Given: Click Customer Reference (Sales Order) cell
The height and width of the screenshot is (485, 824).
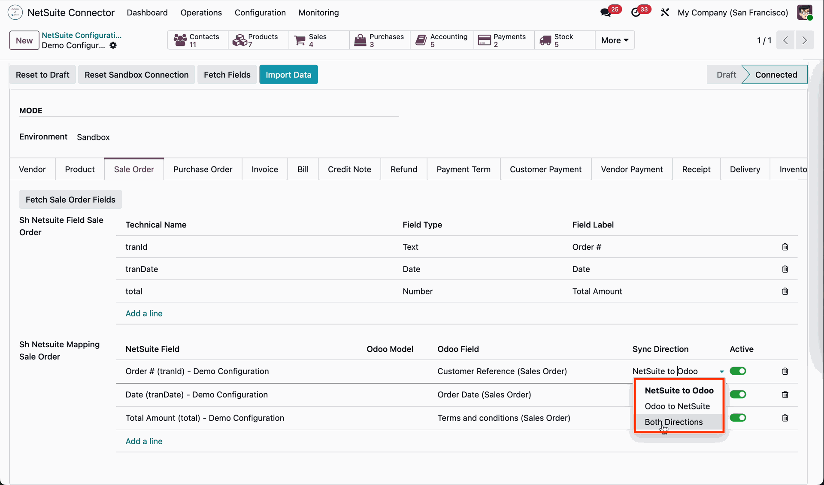Looking at the screenshot, I should click(502, 371).
